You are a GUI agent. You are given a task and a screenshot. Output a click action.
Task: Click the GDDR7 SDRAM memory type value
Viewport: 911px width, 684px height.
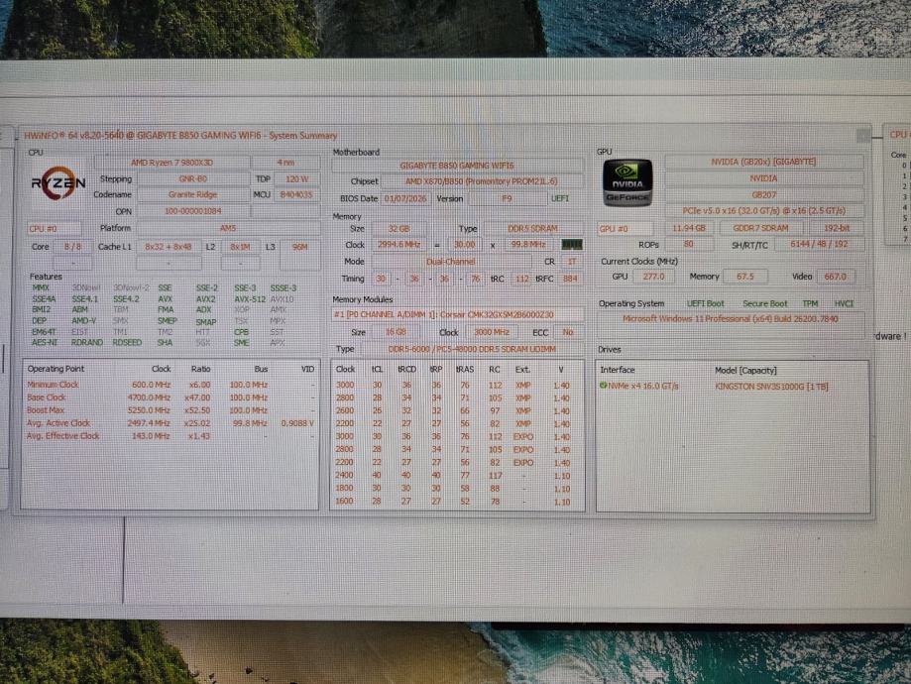tap(760, 228)
